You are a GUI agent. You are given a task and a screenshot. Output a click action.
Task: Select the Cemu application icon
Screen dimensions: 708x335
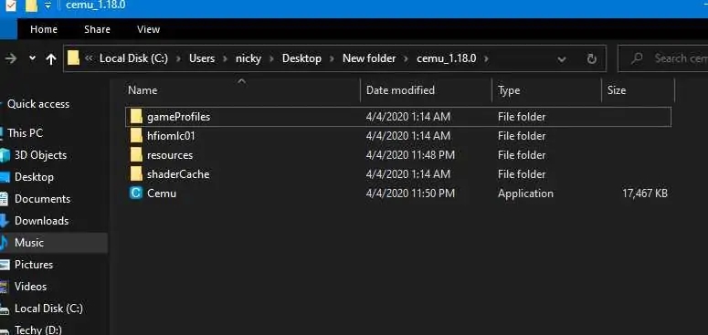pos(136,193)
